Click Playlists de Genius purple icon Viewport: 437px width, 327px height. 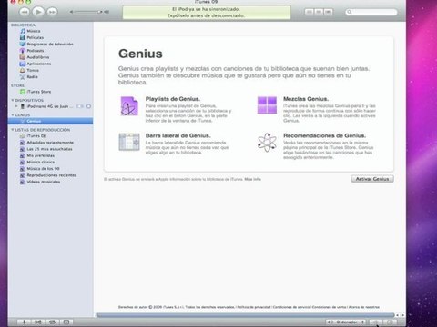pyautogui.click(x=129, y=106)
